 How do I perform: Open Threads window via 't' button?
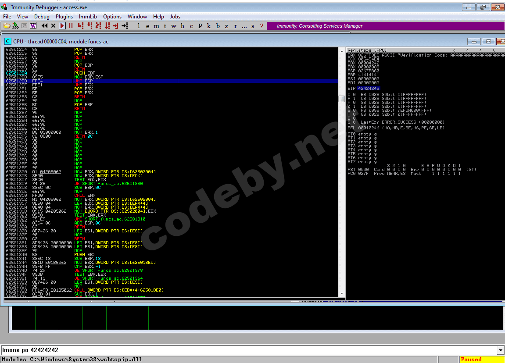[165, 26]
